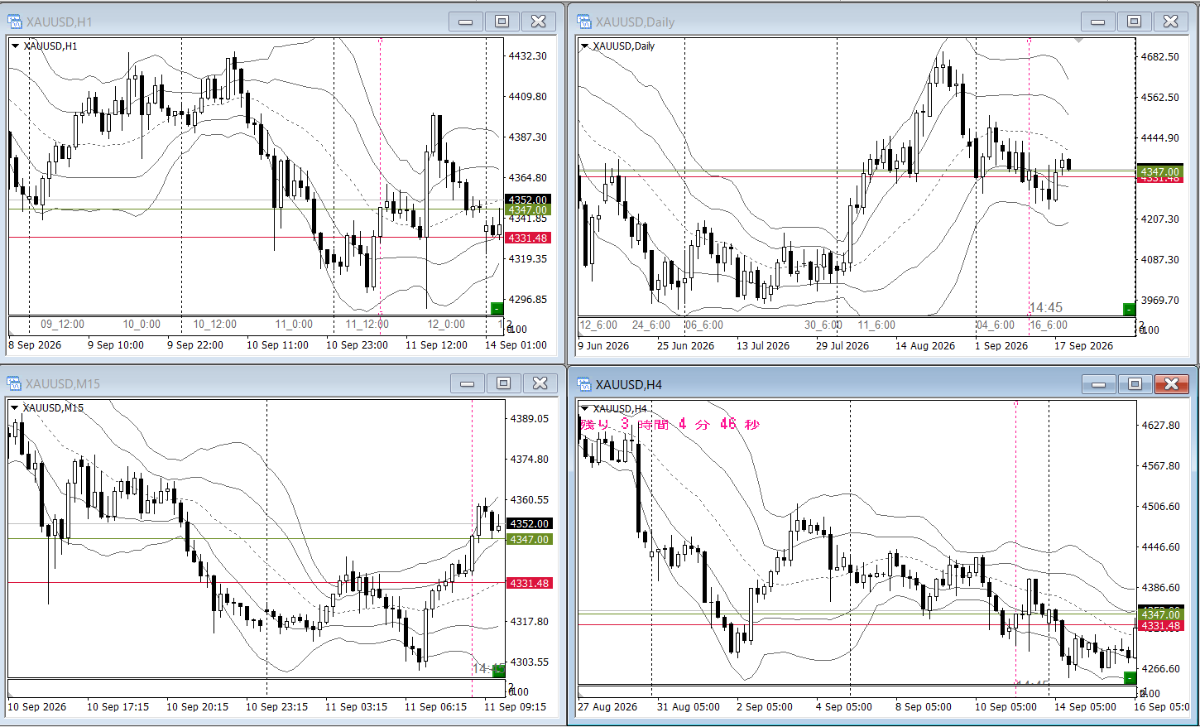Screen dimensions: 1200x727
Task: Expand the triangle next to XAUUSD,H4 label
Action: pos(584,408)
